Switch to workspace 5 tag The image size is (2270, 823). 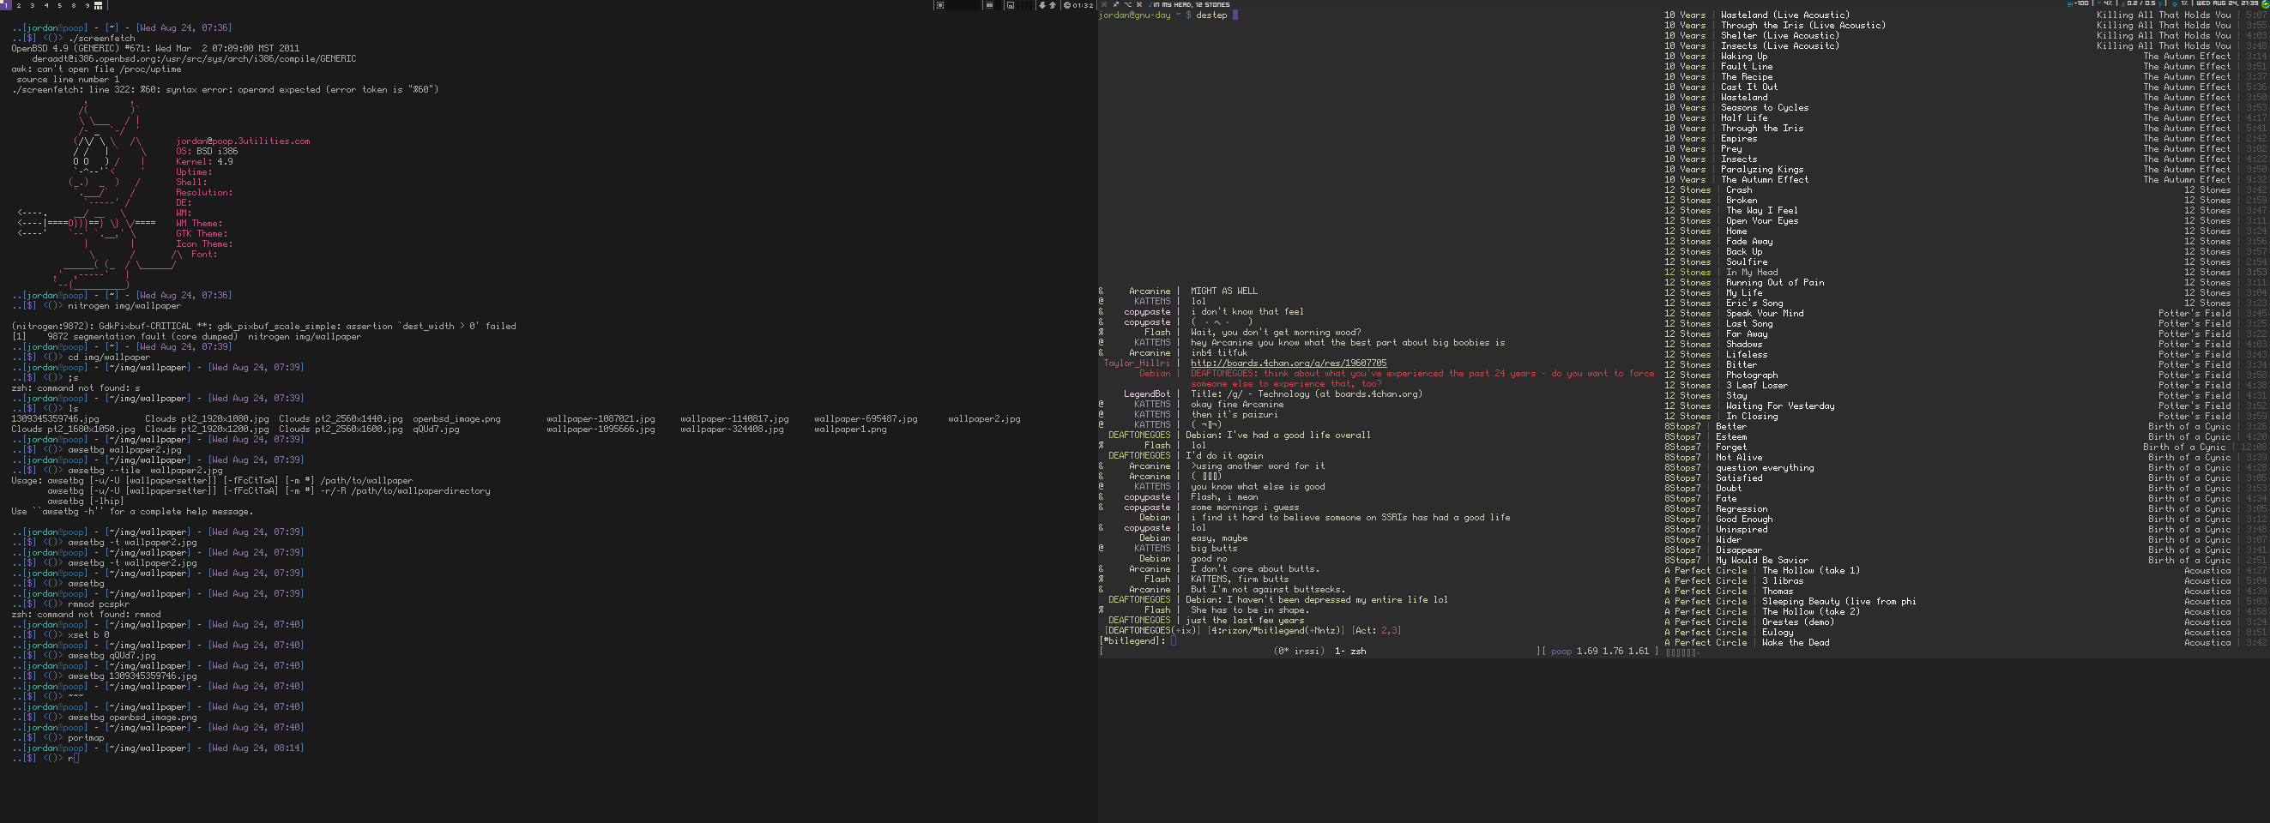60,4
